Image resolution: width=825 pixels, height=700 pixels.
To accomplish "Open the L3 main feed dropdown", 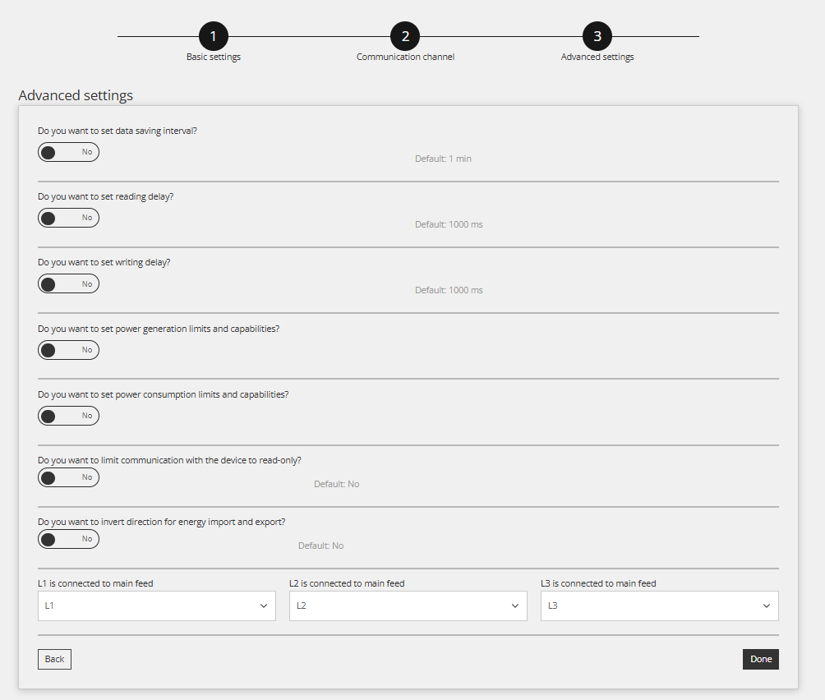I will (659, 606).
